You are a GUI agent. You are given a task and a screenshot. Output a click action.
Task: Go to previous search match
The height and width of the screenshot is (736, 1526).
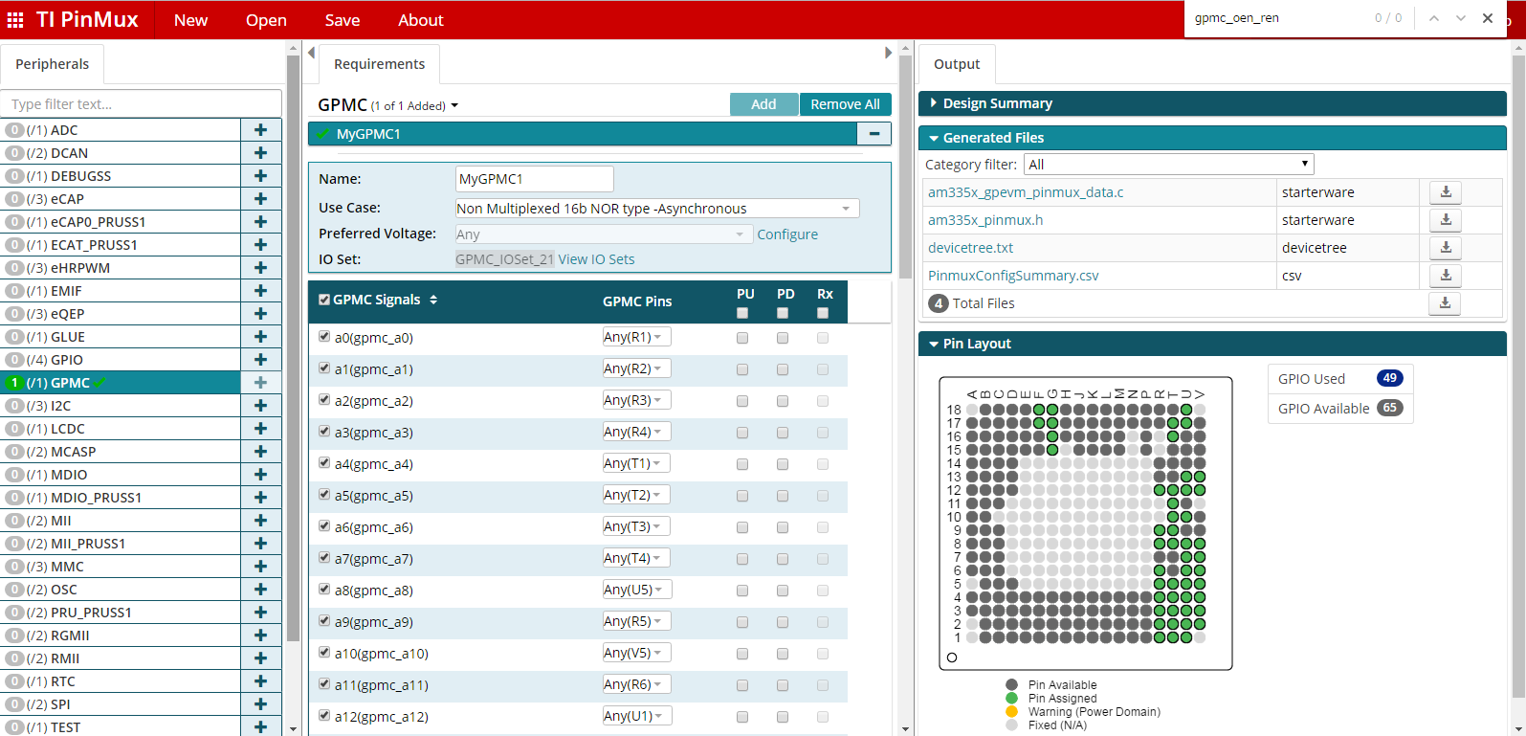click(1434, 18)
